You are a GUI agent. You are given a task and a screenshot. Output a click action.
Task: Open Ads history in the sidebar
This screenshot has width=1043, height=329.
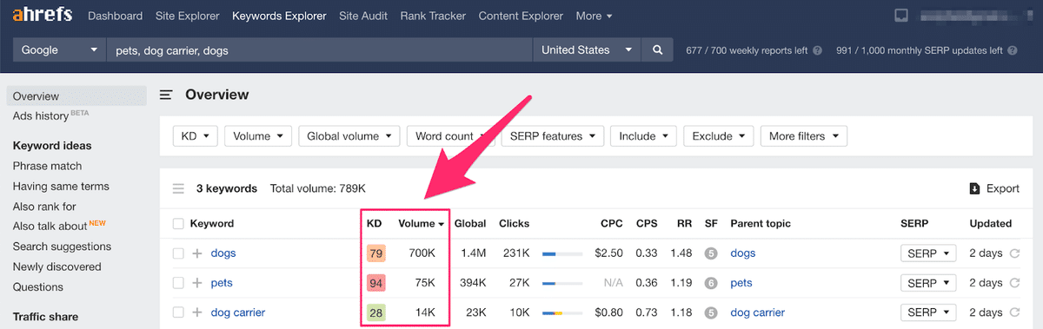pos(40,116)
